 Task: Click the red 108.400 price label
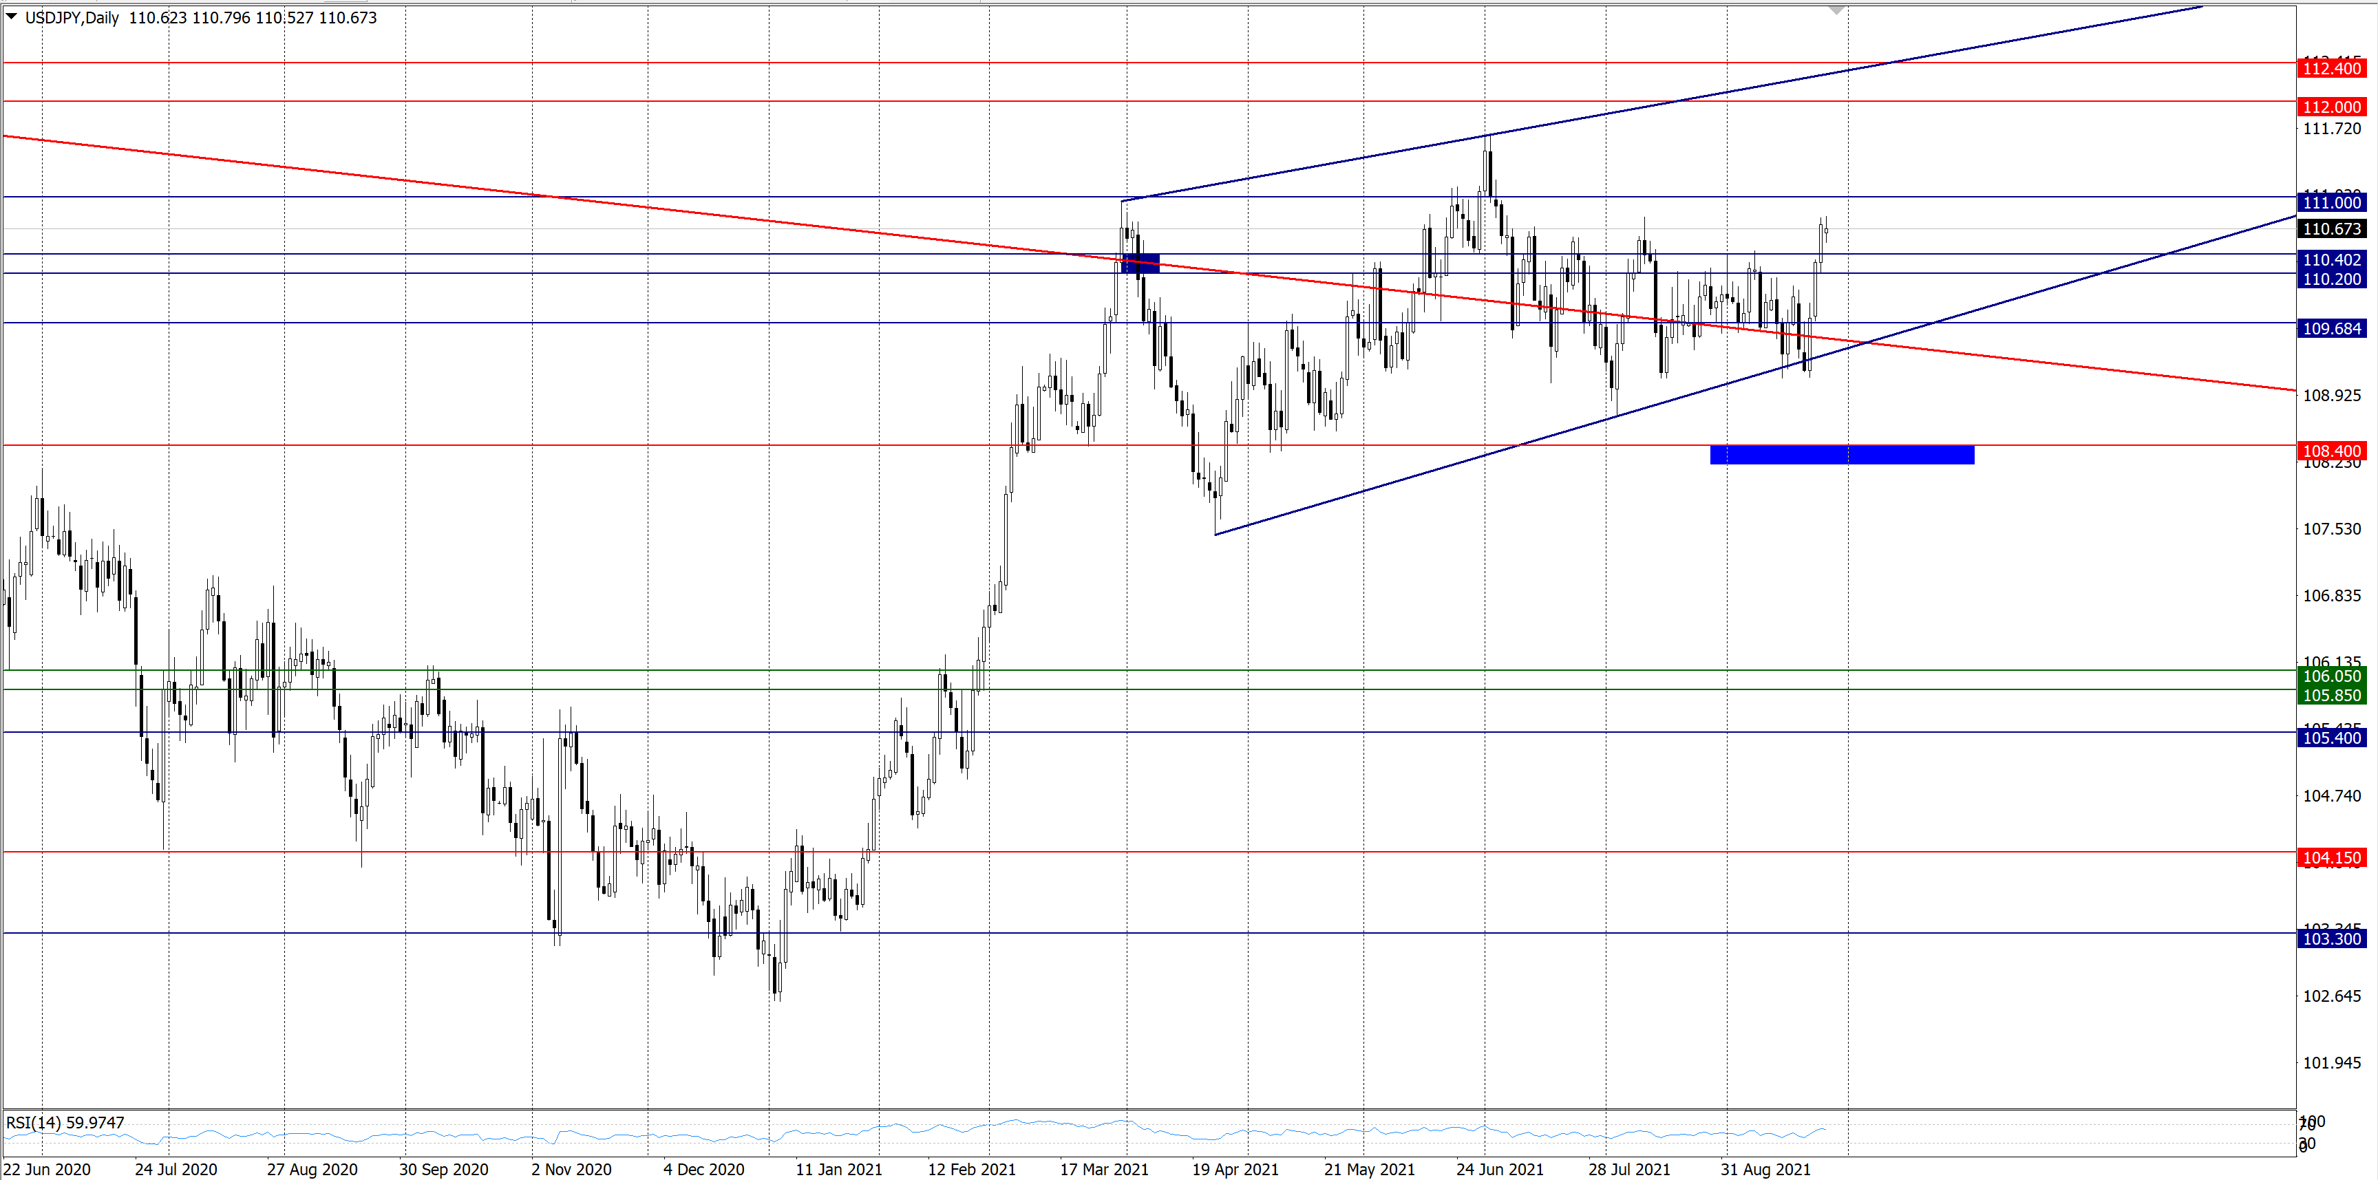tap(2331, 451)
